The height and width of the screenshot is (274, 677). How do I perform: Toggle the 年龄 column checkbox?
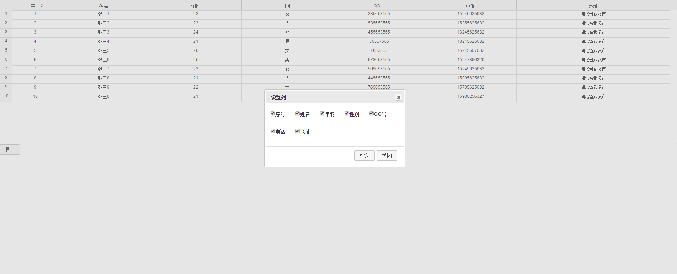click(322, 113)
